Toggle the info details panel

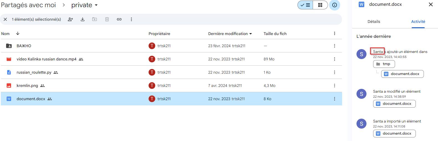(x=335, y=5)
